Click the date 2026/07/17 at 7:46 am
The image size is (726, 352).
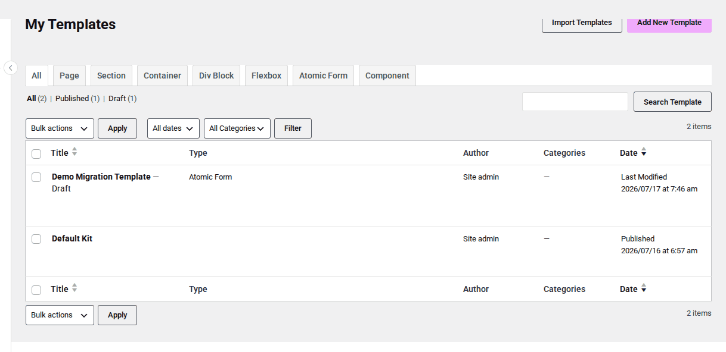[659, 189]
